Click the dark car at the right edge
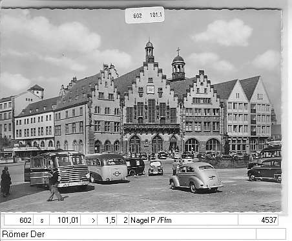 pos(265,170)
